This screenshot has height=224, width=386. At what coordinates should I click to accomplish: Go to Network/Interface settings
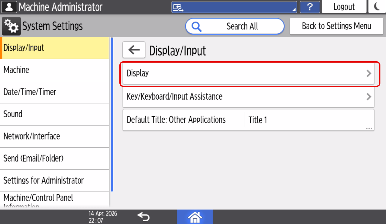point(54,136)
